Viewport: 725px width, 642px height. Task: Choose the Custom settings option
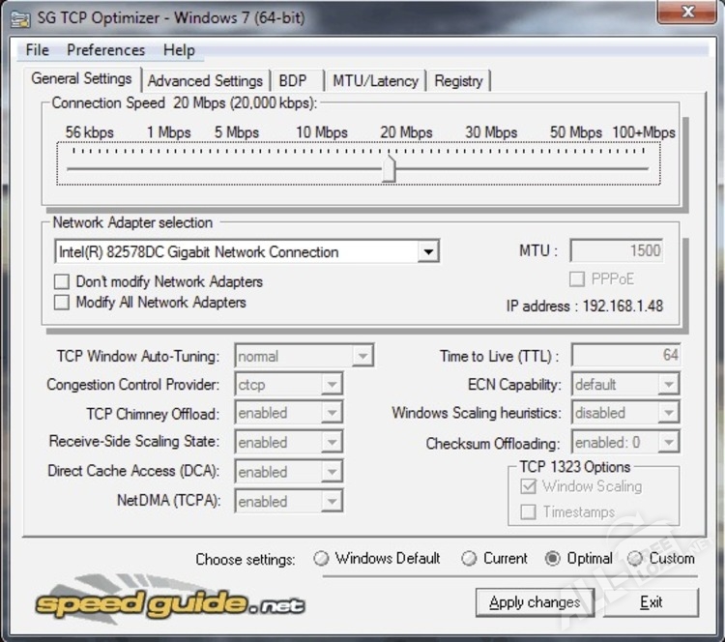click(635, 559)
